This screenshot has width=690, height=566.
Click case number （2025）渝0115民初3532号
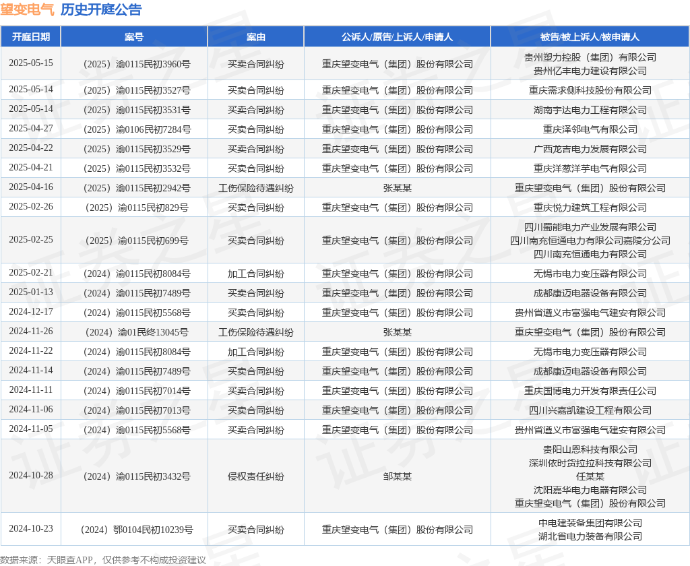pos(136,168)
